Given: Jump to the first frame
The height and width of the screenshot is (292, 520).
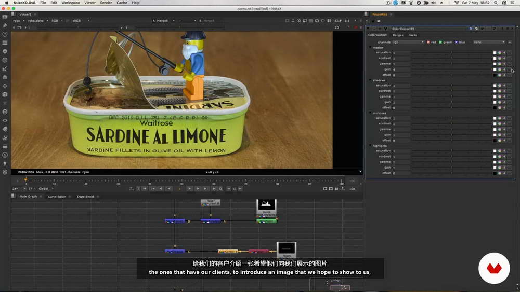Looking at the screenshot, I should click(x=145, y=188).
